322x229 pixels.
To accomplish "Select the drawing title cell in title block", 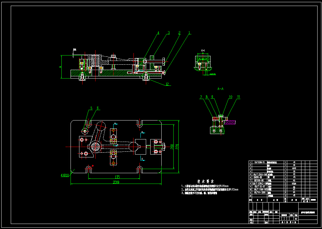I will 308,213.
